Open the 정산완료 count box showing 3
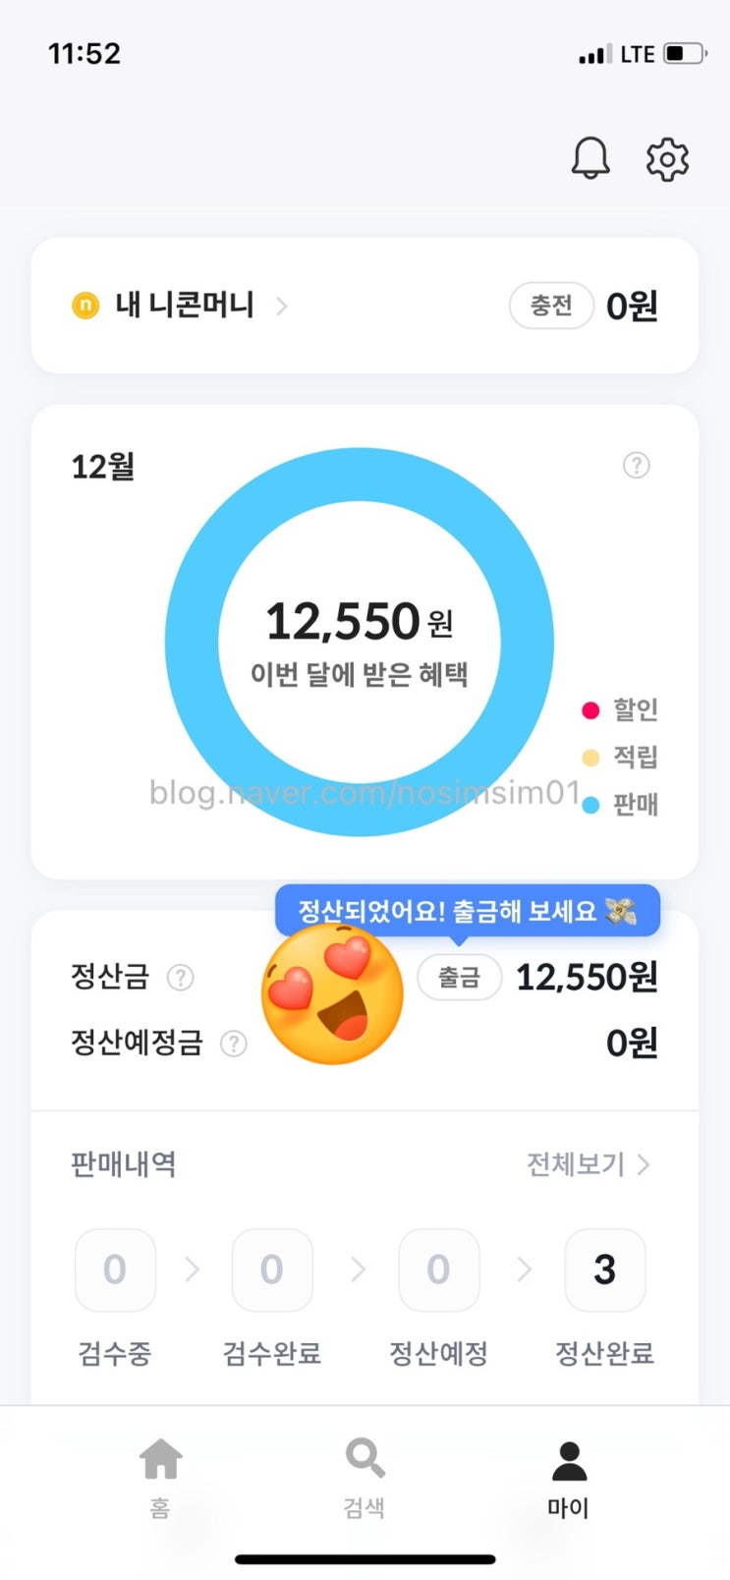 pyautogui.click(x=605, y=1270)
